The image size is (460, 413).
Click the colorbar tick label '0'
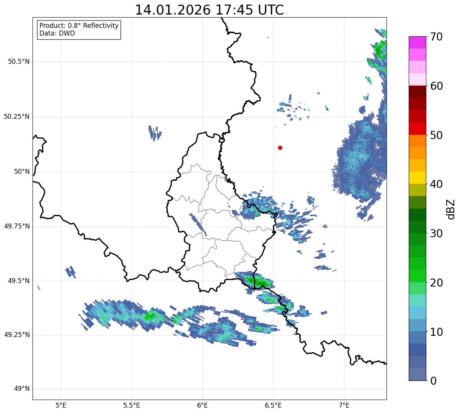pos(433,381)
